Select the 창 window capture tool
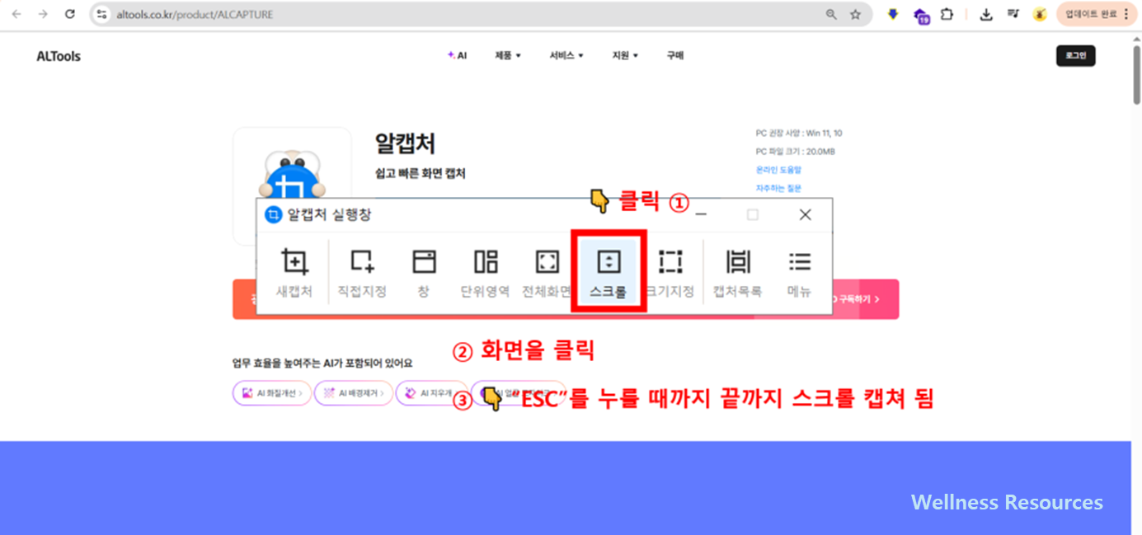Viewport: 1142px width, 535px height. 424,274
